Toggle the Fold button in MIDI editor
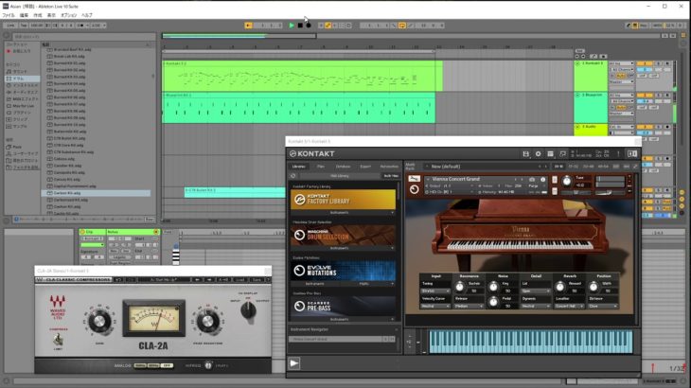Screen dimensions: 691x388 click(x=168, y=232)
